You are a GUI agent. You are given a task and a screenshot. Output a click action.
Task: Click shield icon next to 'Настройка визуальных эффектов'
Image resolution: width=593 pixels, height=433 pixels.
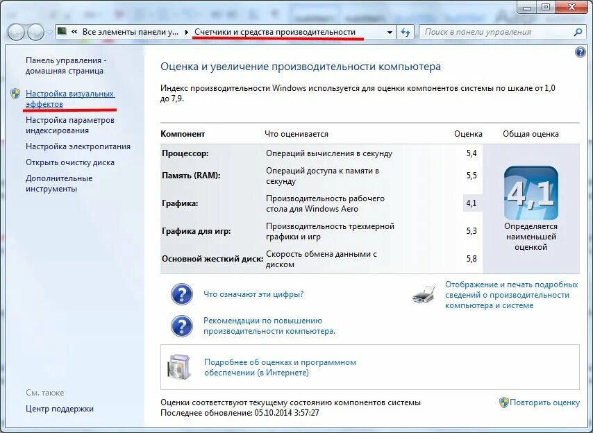(15, 93)
